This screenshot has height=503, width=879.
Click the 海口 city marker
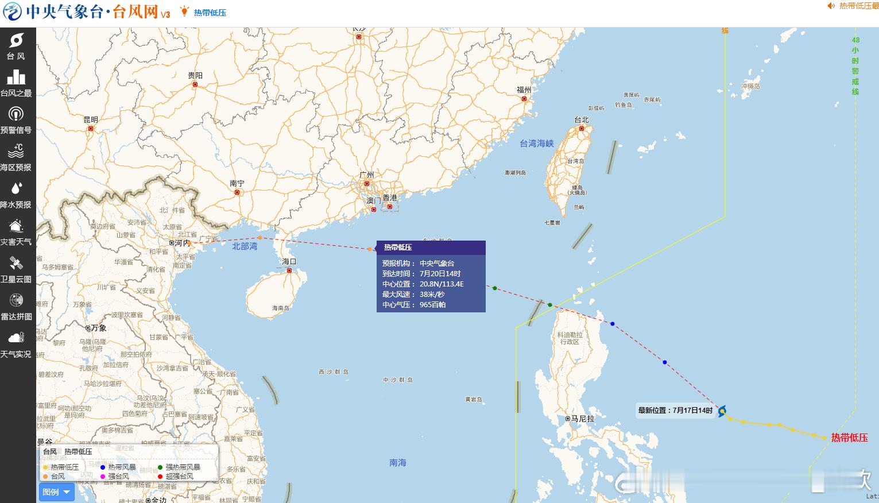(289, 270)
